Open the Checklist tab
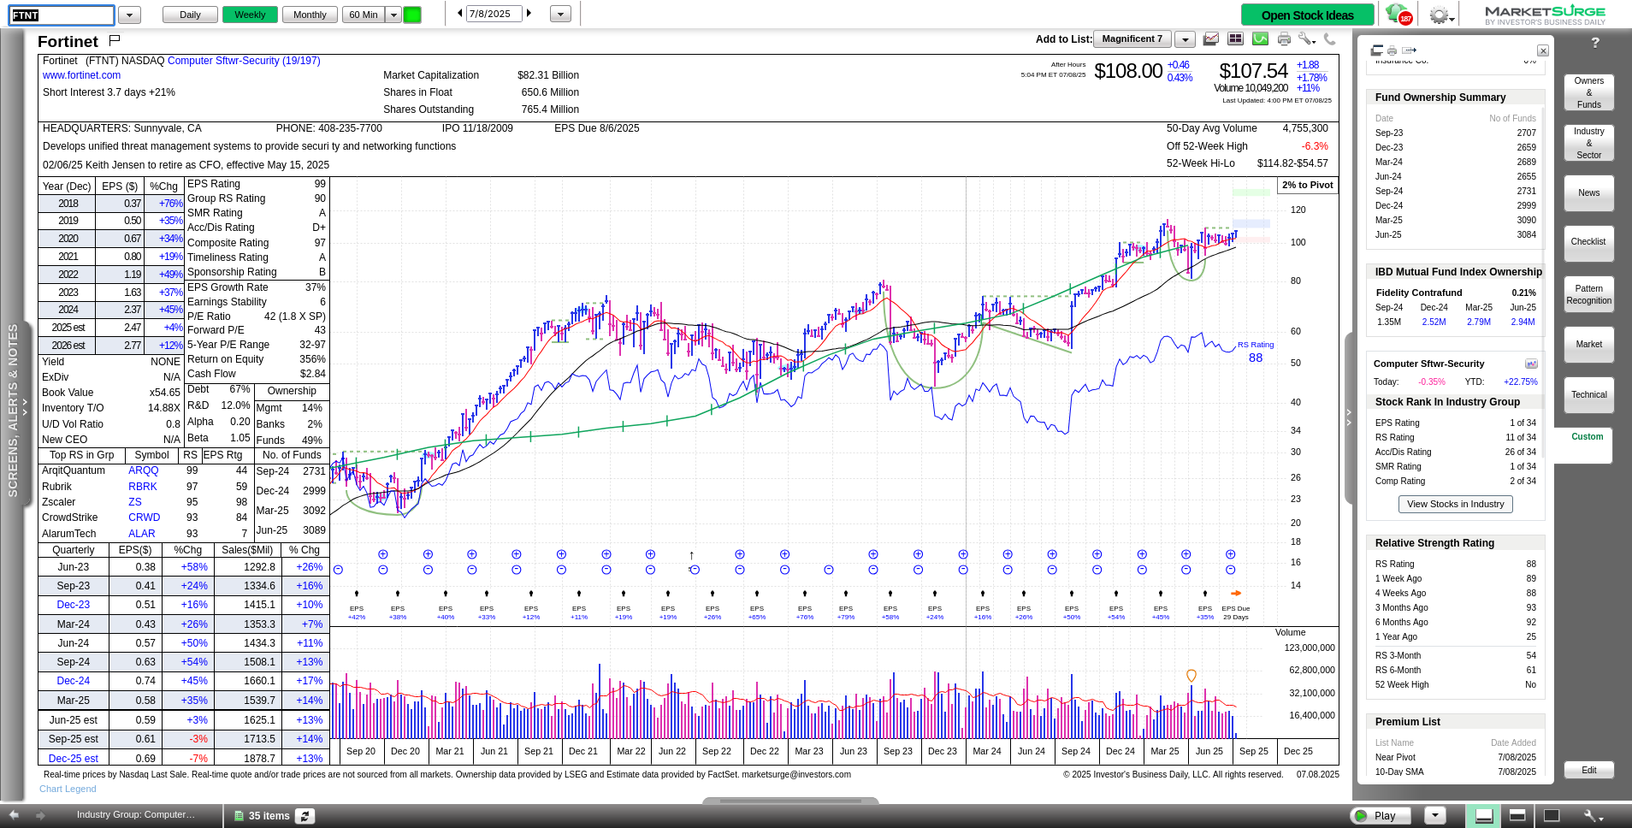Screen dimensions: 1632x828 1588,243
